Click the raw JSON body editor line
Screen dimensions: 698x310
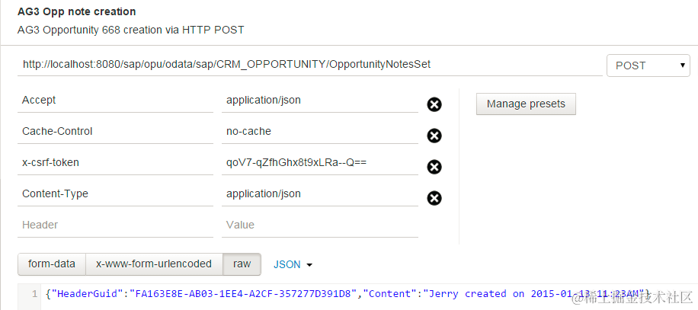point(370,294)
